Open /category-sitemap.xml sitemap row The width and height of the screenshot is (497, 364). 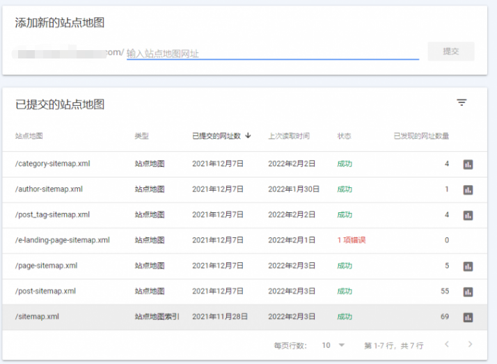click(x=245, y=164)
